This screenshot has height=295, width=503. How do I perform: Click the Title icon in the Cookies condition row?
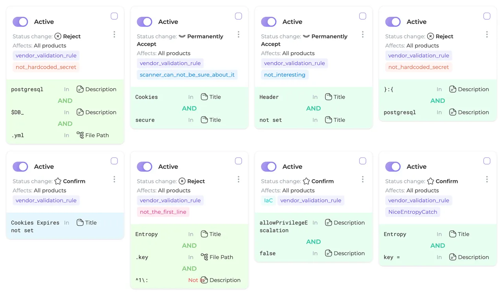pyautogui.click(x=204, y=97)
